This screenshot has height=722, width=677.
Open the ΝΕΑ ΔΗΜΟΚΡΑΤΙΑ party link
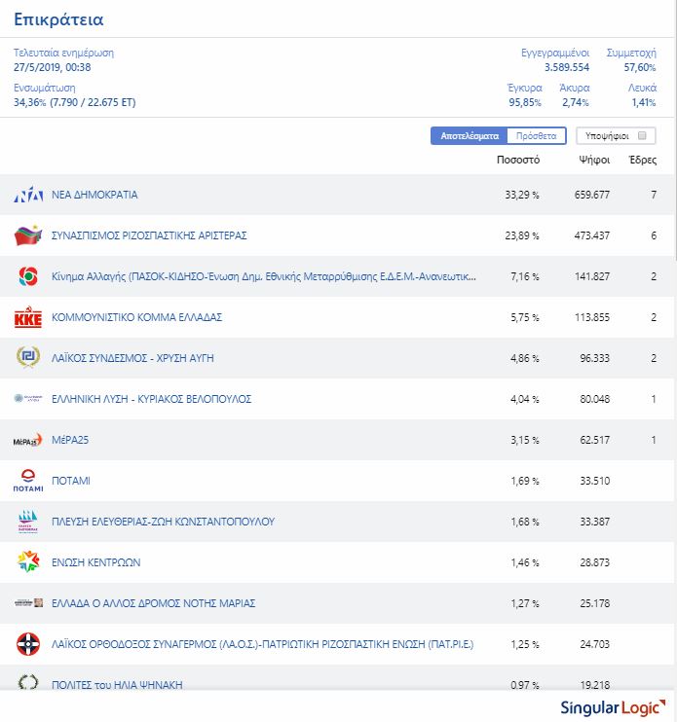click(94, 195)
